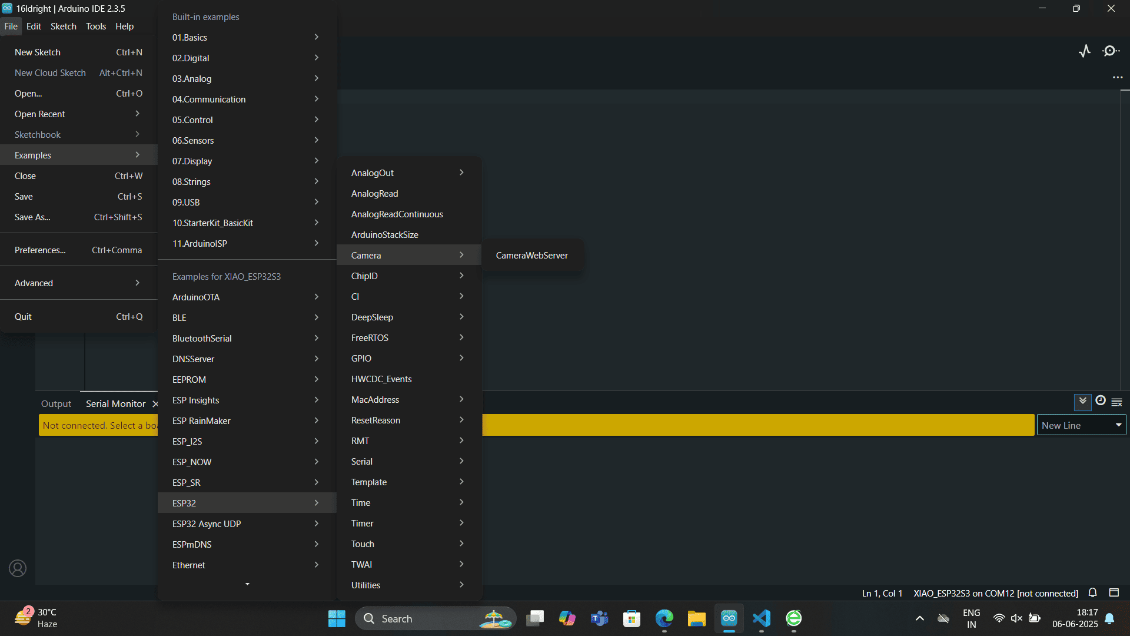1130x636 pixels.
Task: Select New Sketch from File menu
Action: [x=79, y=52]
